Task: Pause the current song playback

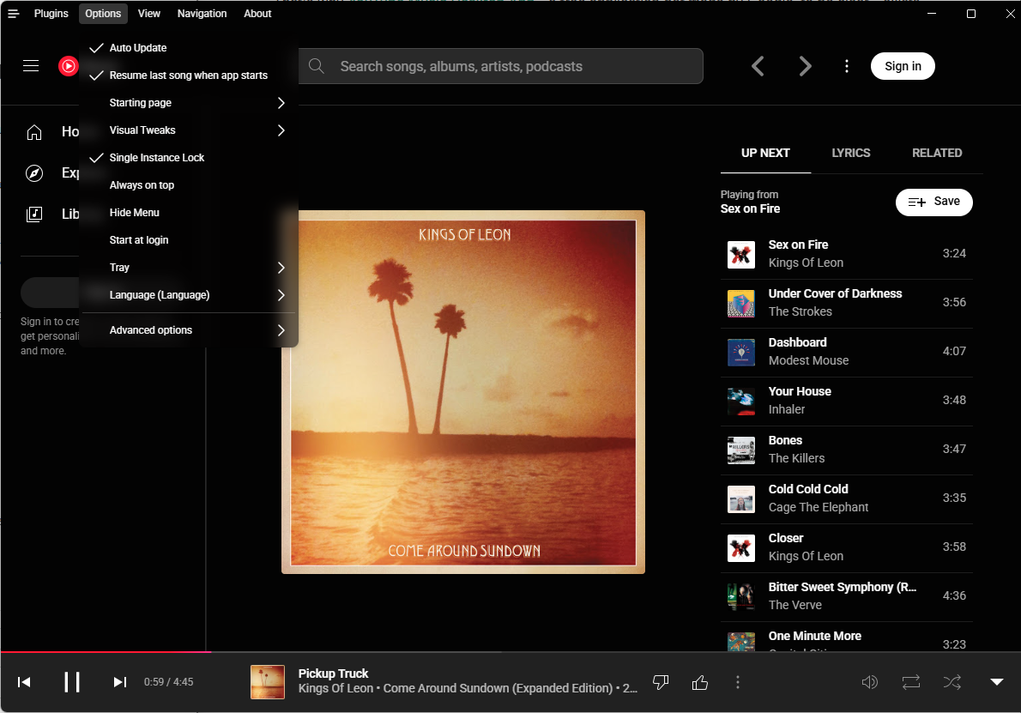Action: (72, 682)
